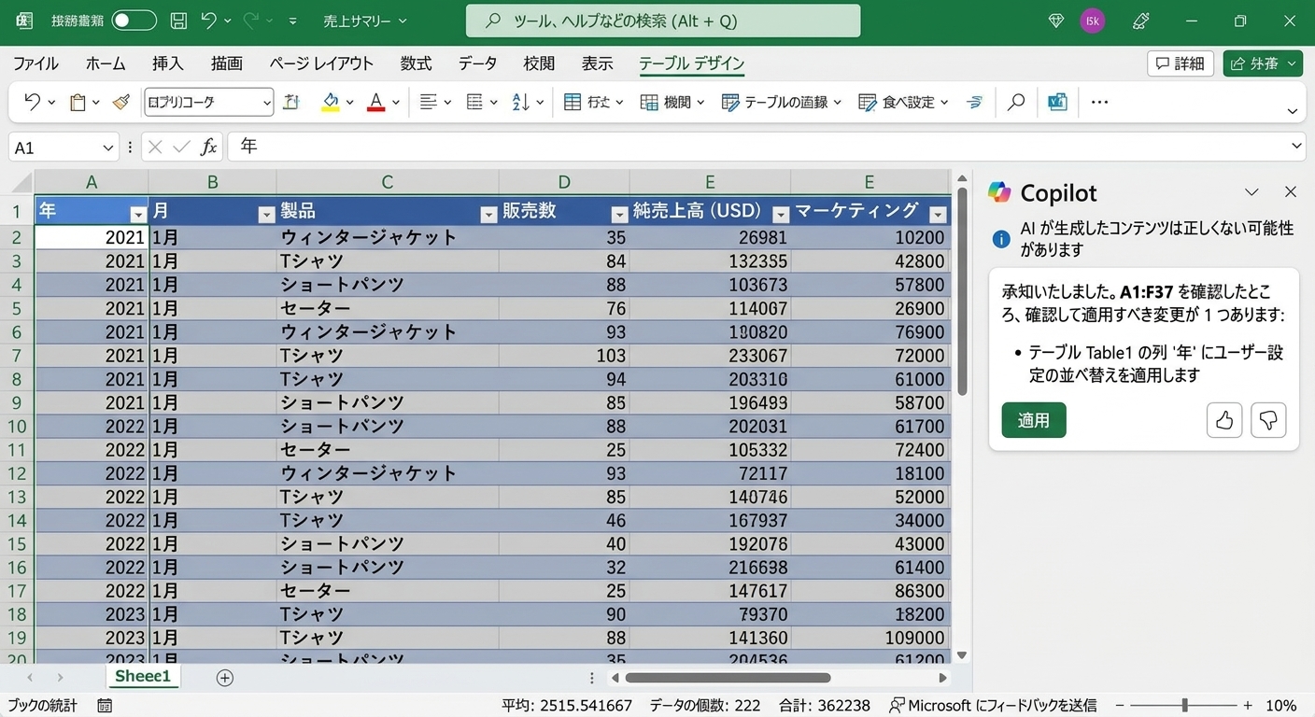The height and width of the screenshot is (717, 1315).
Task: Open the user account avatar
Action: pos(1092,21)
